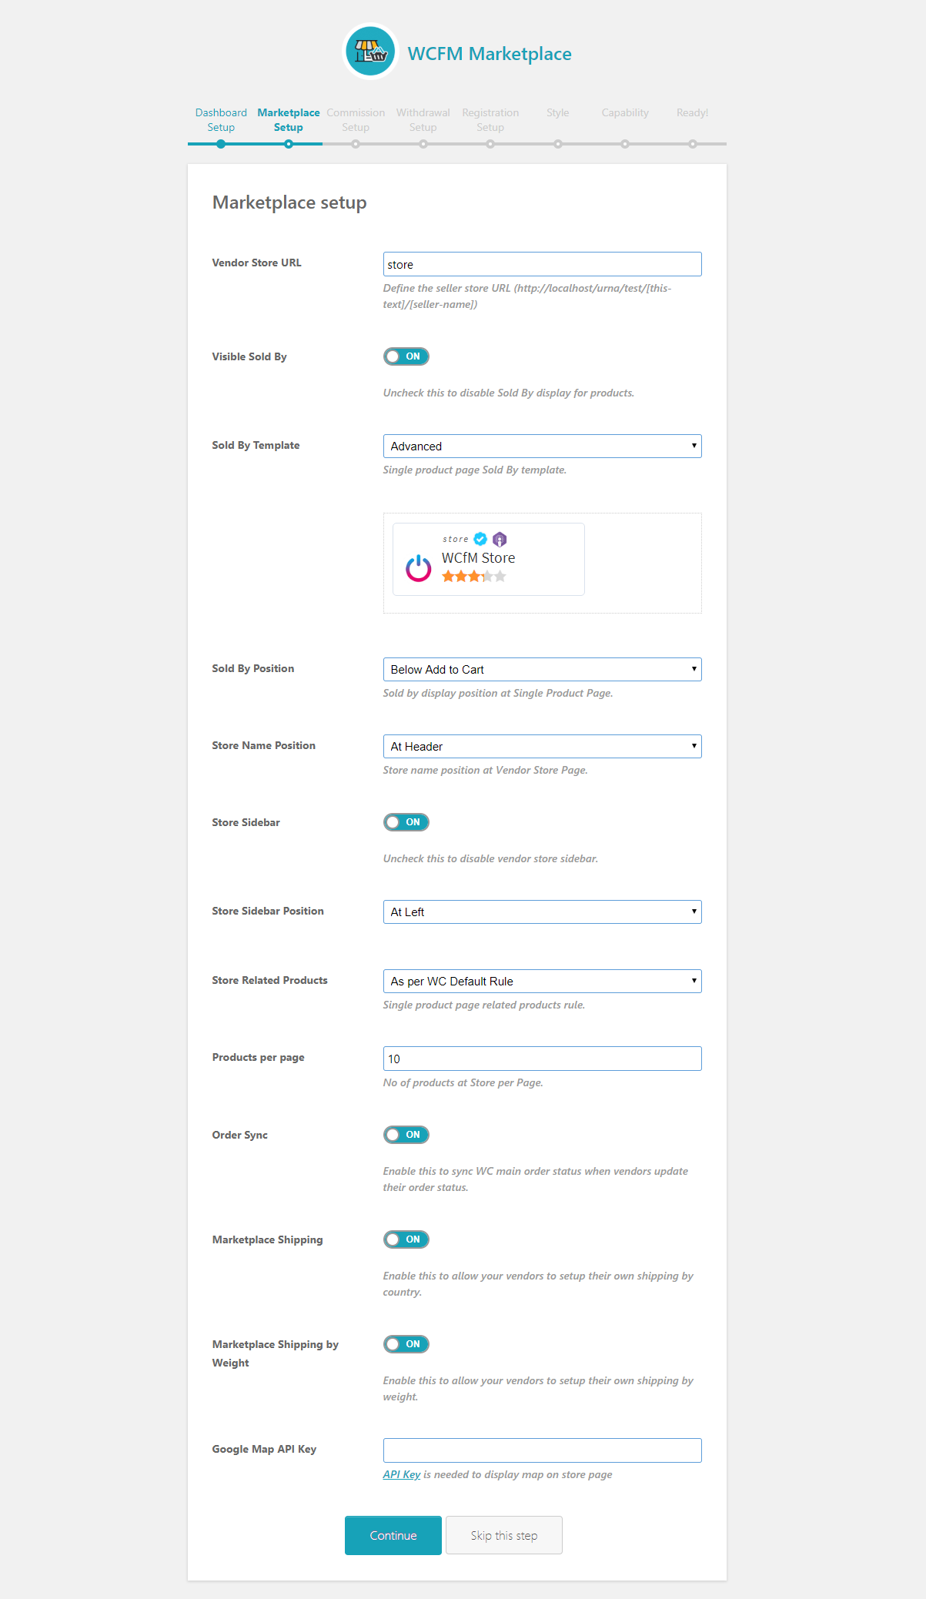Click the progress dot under Marketplace Setup

click(x=289, y=144)
